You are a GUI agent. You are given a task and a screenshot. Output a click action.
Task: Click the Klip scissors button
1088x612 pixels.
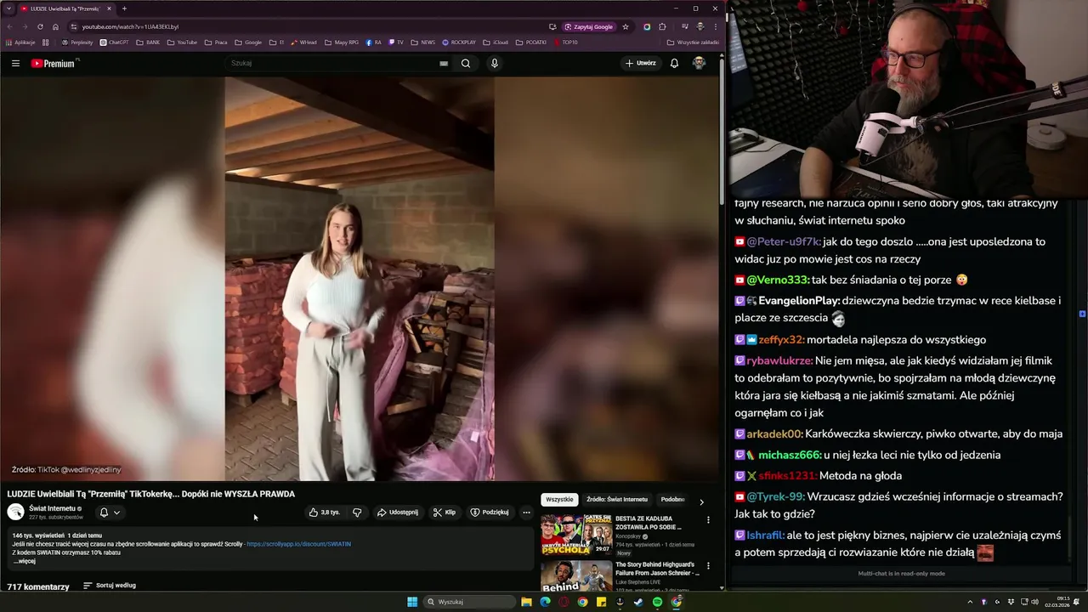(445, 513)
